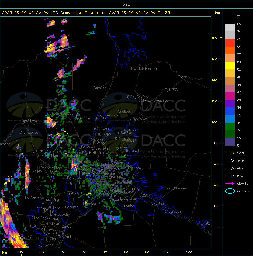The height and width of the screenshot is (256, 253).
Task: Pick the bright green 20-30 dBZ swatch
Action: coord(230,126)
